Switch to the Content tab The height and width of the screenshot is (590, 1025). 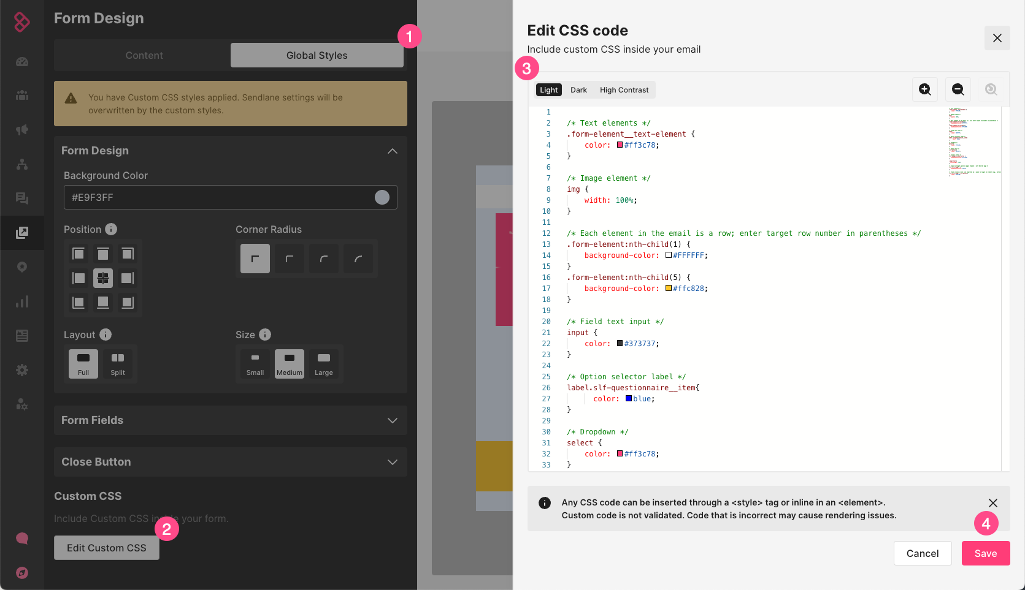coord(144,55)
